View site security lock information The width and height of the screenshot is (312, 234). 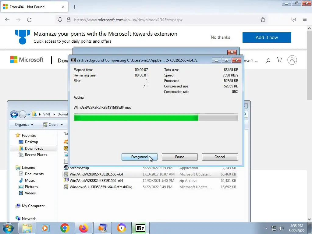[69, 20]
